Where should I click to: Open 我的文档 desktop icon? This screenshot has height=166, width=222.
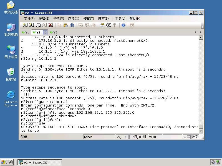point(11,7)
